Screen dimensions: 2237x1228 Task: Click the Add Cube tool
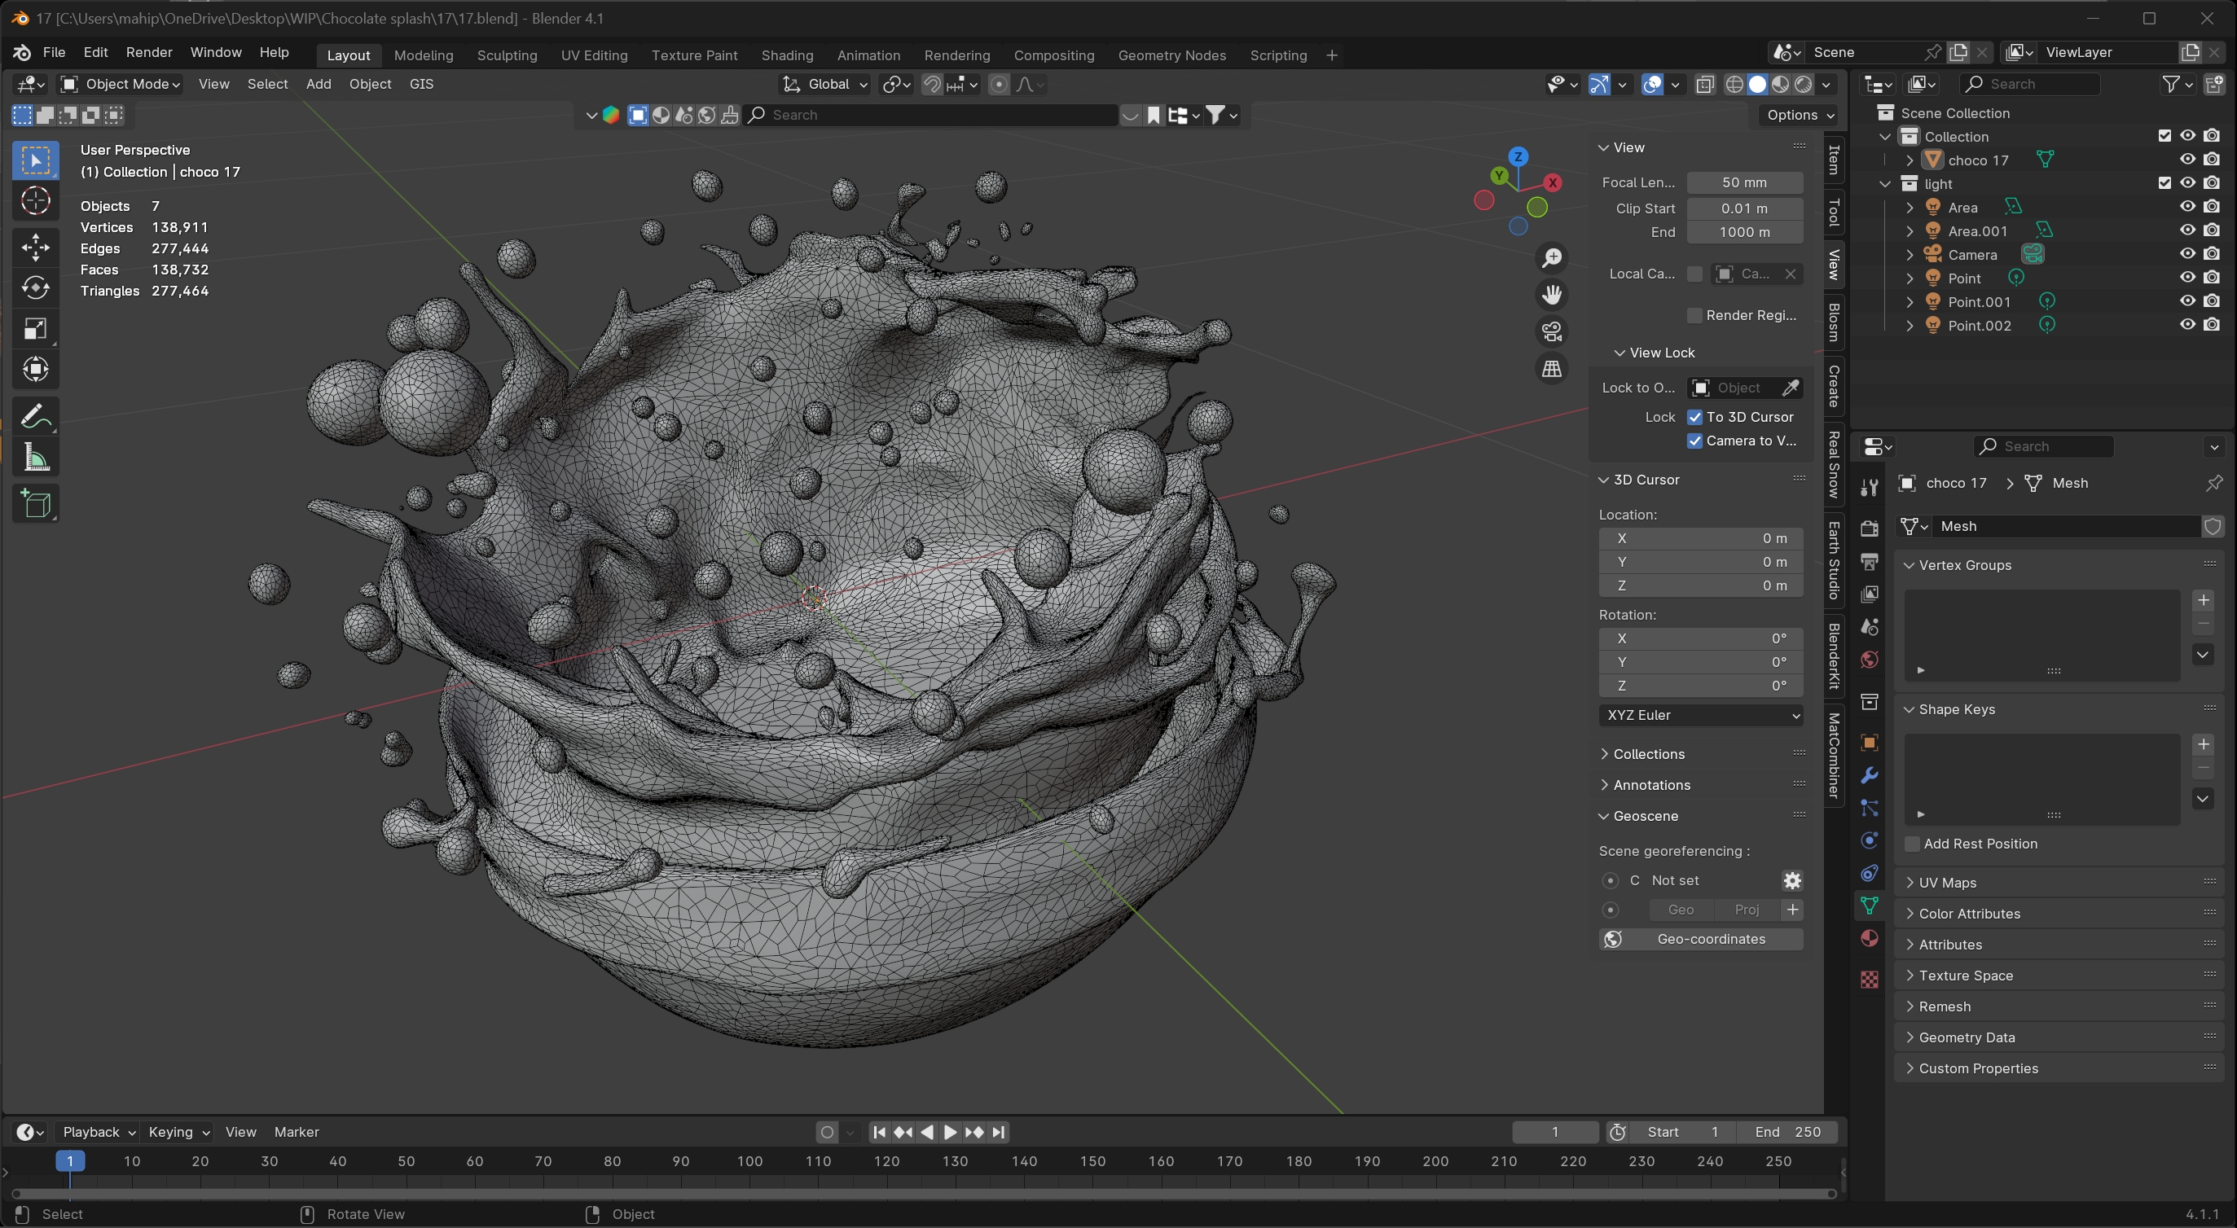[36, 504]
